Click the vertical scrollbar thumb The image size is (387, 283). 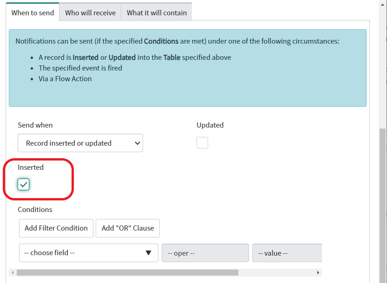(383, 204)
